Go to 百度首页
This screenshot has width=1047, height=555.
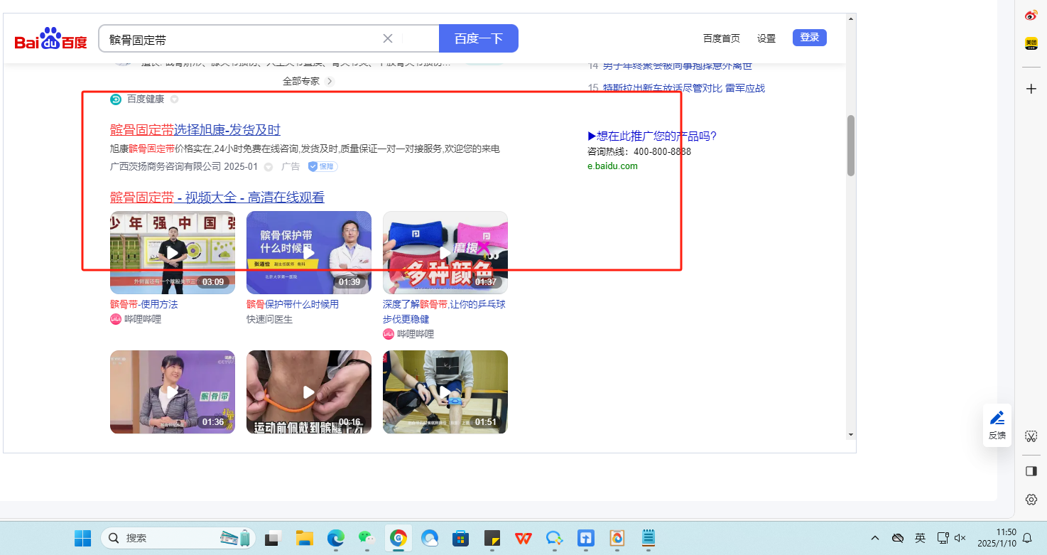tap(722, 38)
